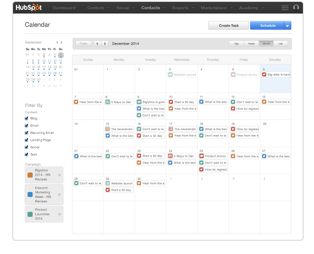
Task: Open "Big data is hard" event on Saturday
Action: pos(276,75)
